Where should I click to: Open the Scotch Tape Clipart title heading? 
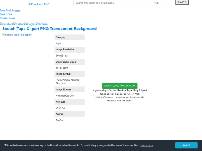click(x=49, y=29)
